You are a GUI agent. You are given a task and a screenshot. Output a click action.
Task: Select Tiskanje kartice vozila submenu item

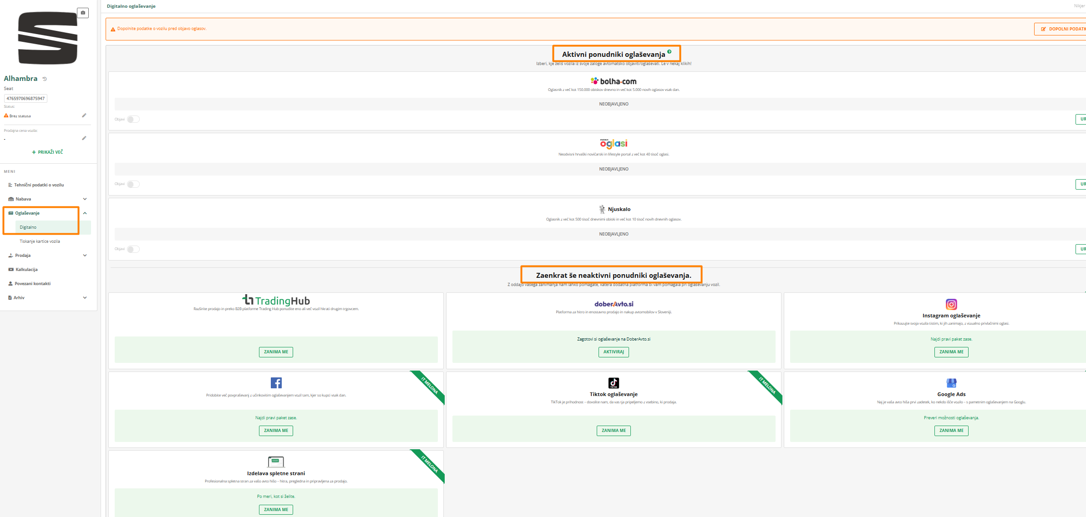[40, 241]
